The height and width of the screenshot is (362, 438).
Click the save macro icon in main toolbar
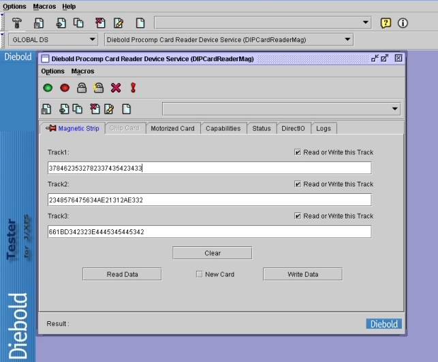click(39, 23)
